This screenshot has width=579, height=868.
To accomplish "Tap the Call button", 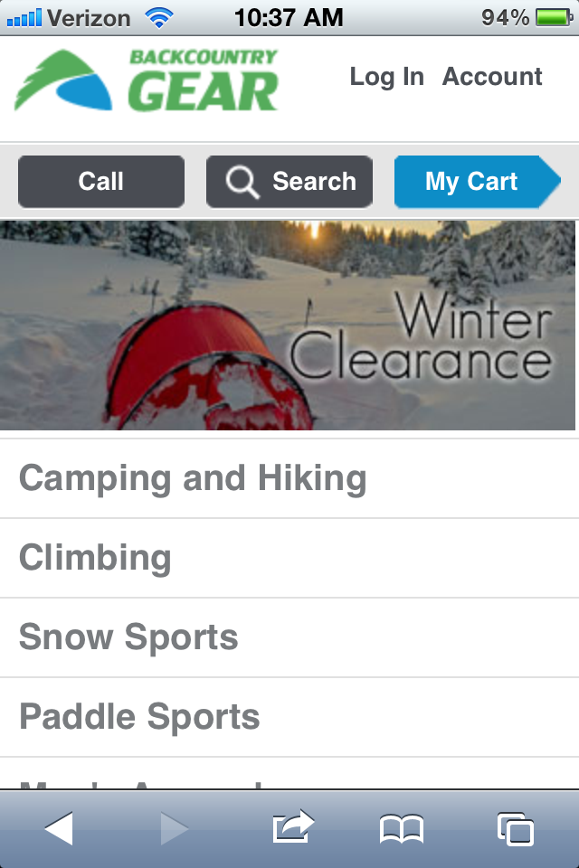I will pyautogui.click(x=100, y=181).
